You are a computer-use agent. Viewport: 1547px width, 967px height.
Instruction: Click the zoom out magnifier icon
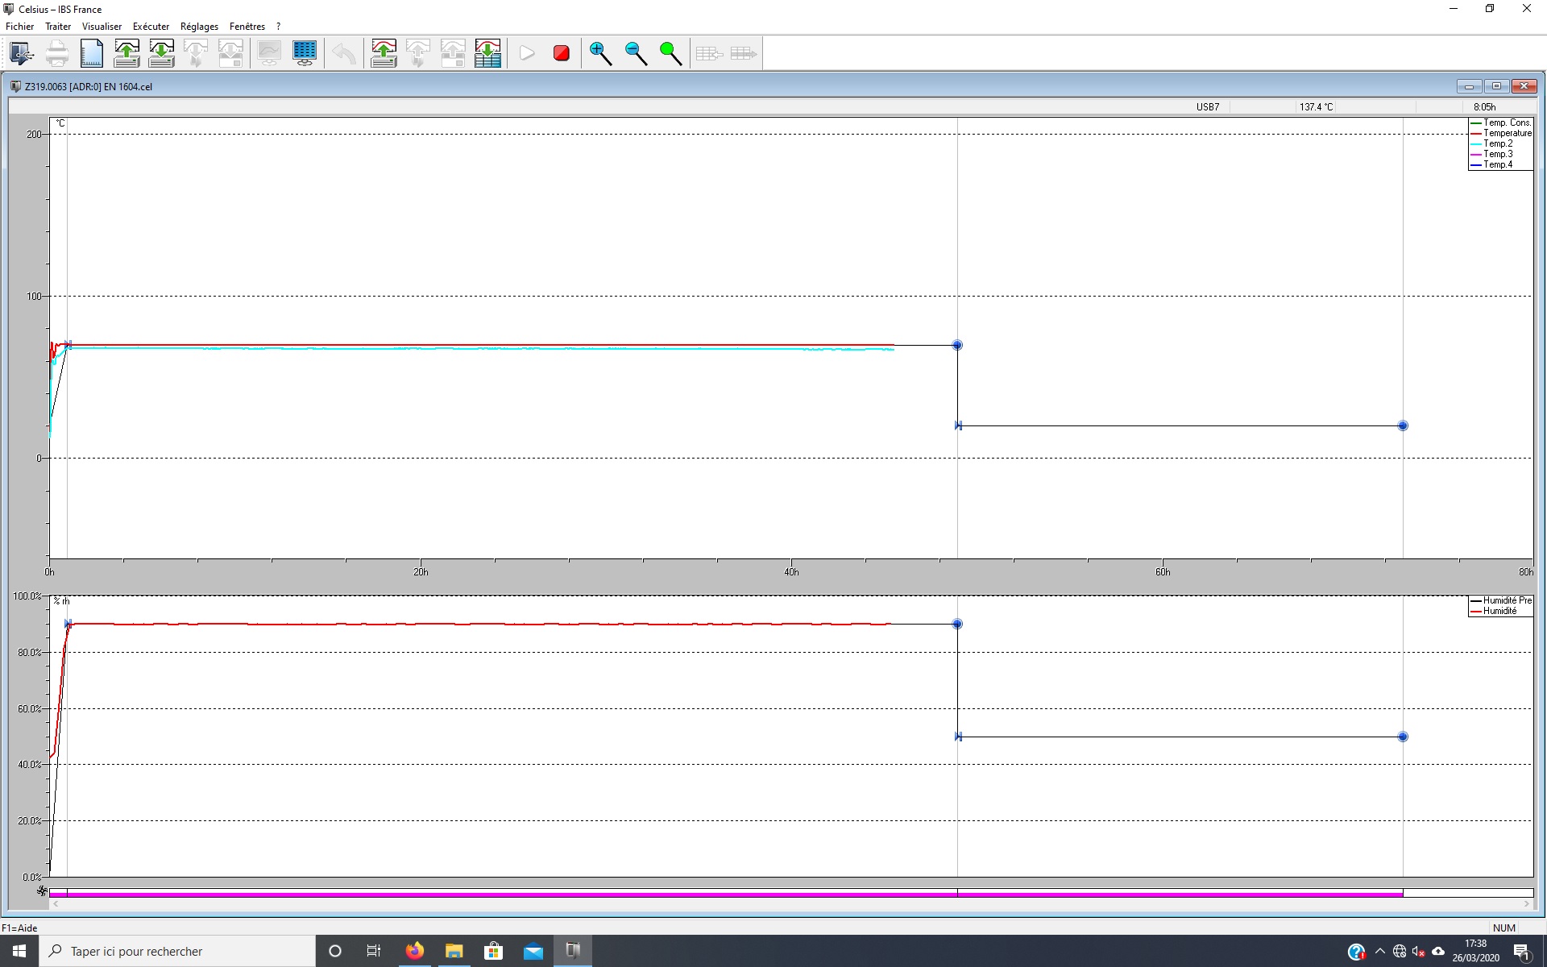click(636, 54)
